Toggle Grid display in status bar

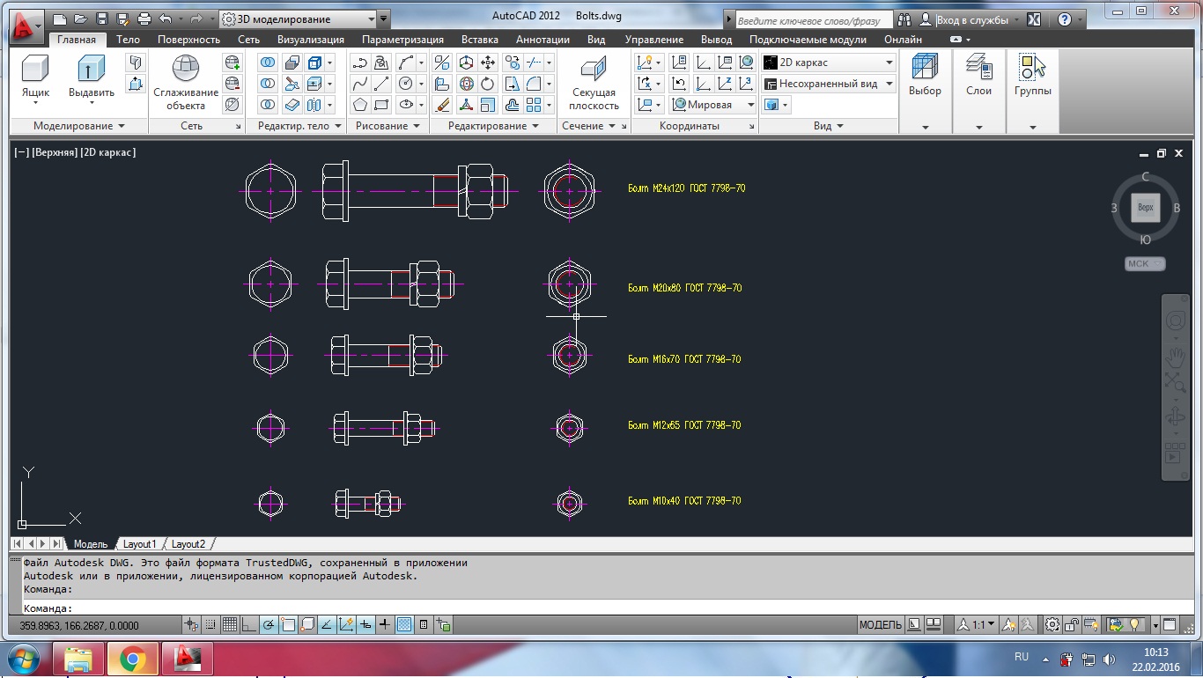coord(230,625)
